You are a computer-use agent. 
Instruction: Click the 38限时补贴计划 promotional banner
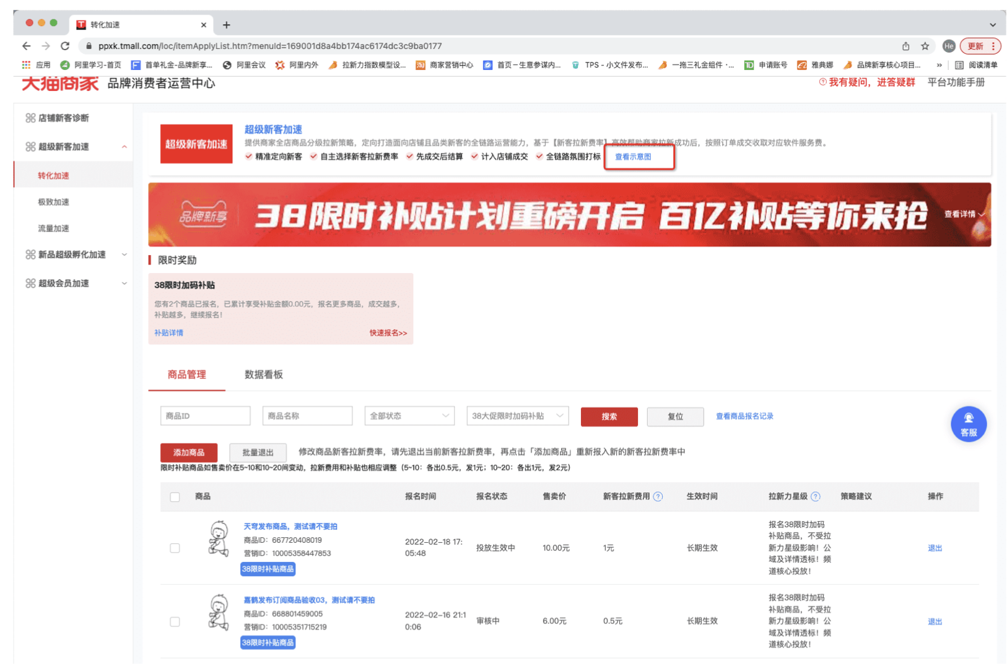pos(569,215)
